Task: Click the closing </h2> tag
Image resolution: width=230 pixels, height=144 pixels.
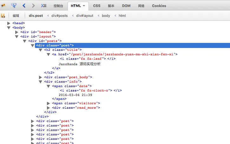Action: coord(49,72)
